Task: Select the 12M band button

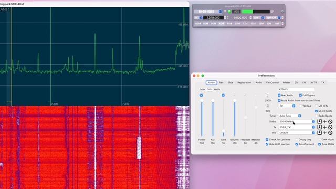Action: coord(261,23)
